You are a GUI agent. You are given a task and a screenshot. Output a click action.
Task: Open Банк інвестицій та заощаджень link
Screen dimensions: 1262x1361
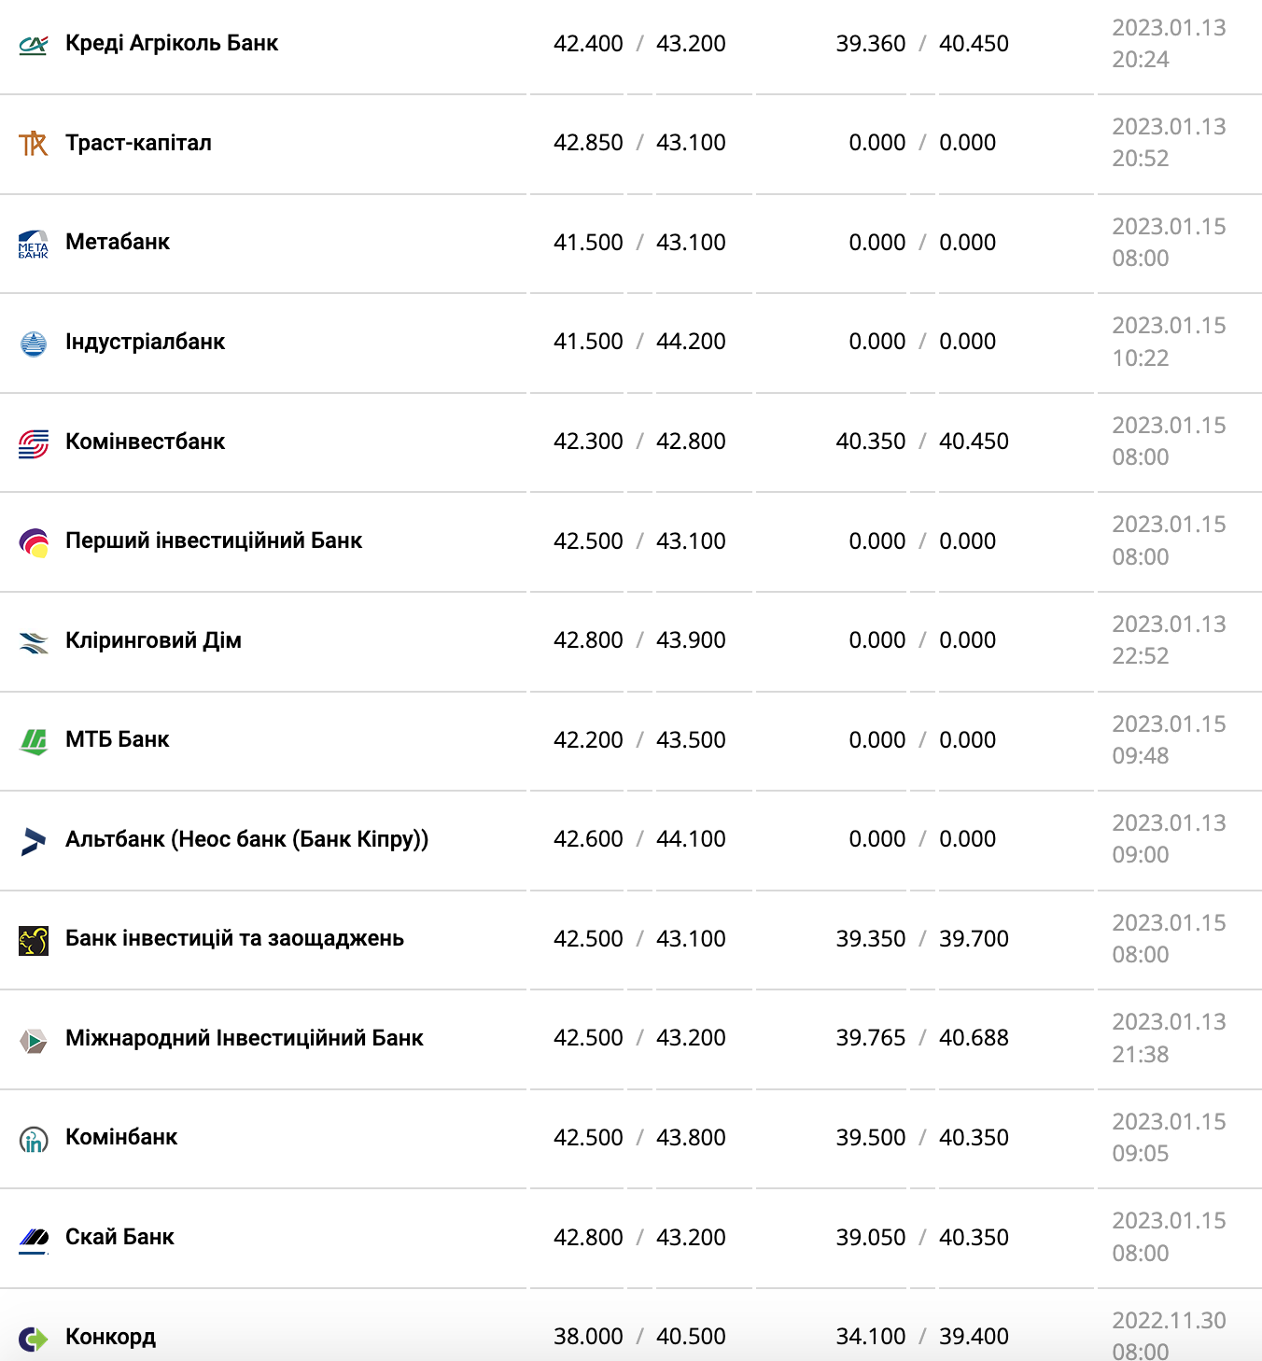234,938
